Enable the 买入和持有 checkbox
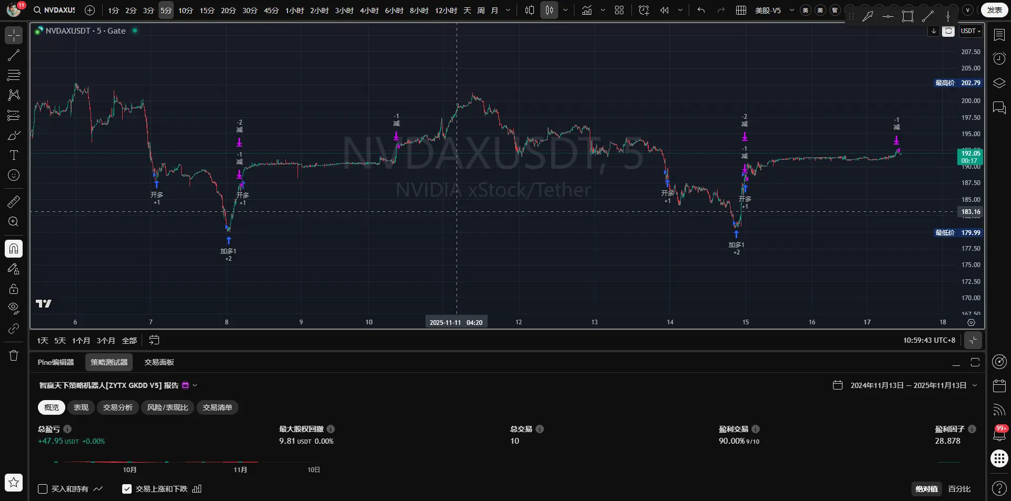 coord(43,489)
